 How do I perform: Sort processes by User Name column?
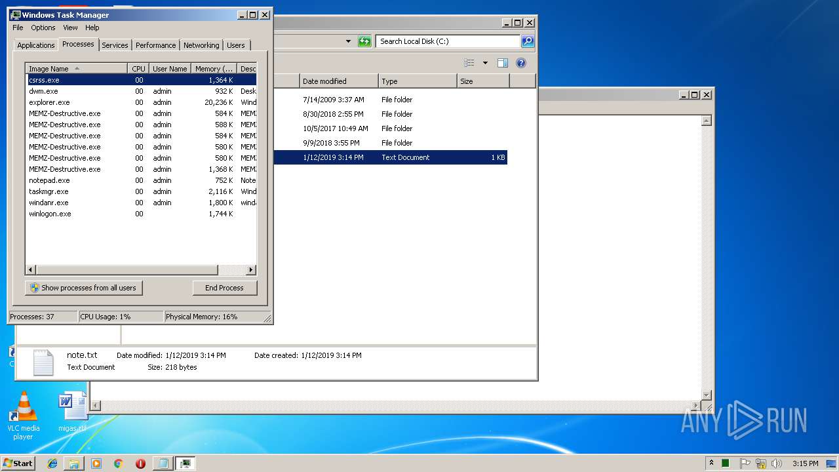tap(170, 69)
